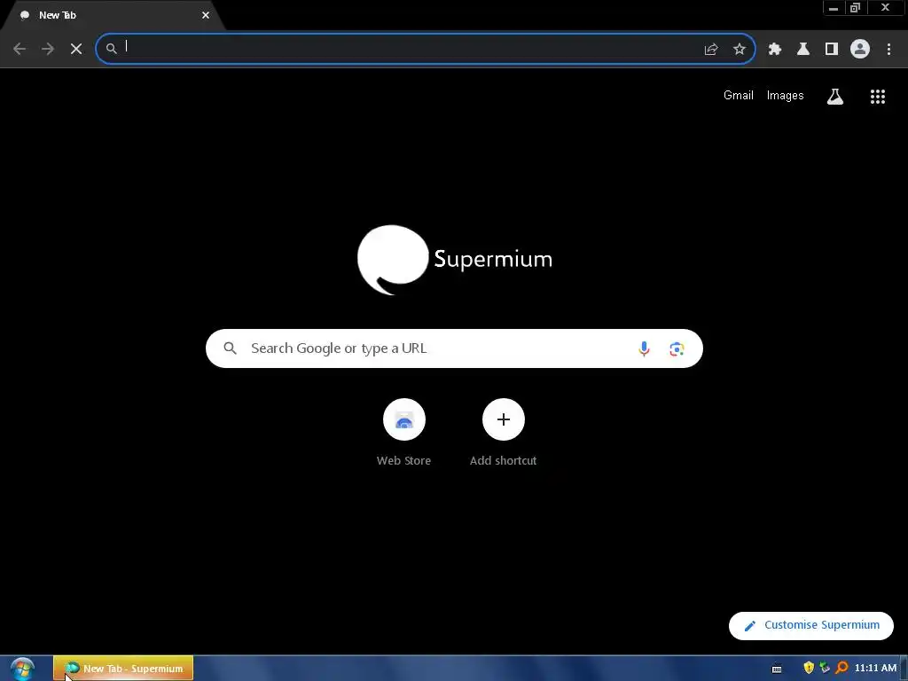This screenshot has width=908, height=681.
Task: Click New Tab - Supermium taskbar button
Action: 123,669
